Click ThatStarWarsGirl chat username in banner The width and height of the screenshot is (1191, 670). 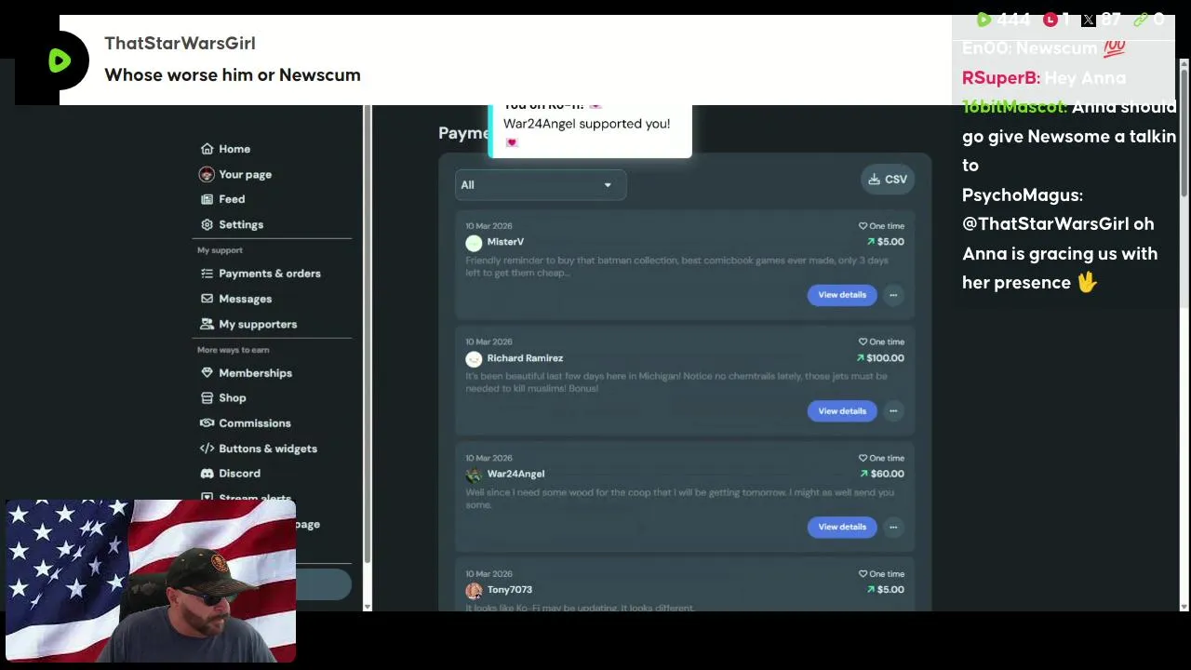click(180, 44)
